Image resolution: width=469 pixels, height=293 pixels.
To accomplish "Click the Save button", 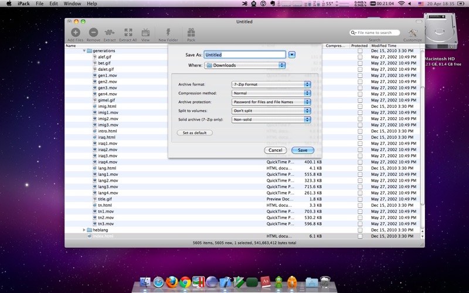I will (x=303, y=150).
